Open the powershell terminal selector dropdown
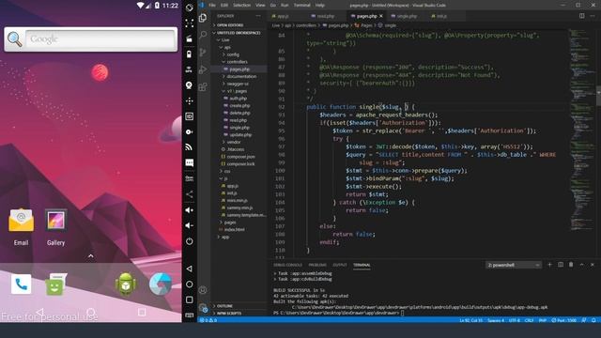This screenshot has width=601, height=338. point(514,265)
